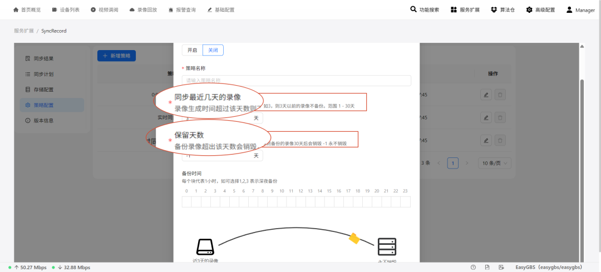601x272 pixels.
Task: Click the server rack icon in the diagram
Action: pos(387,247)
